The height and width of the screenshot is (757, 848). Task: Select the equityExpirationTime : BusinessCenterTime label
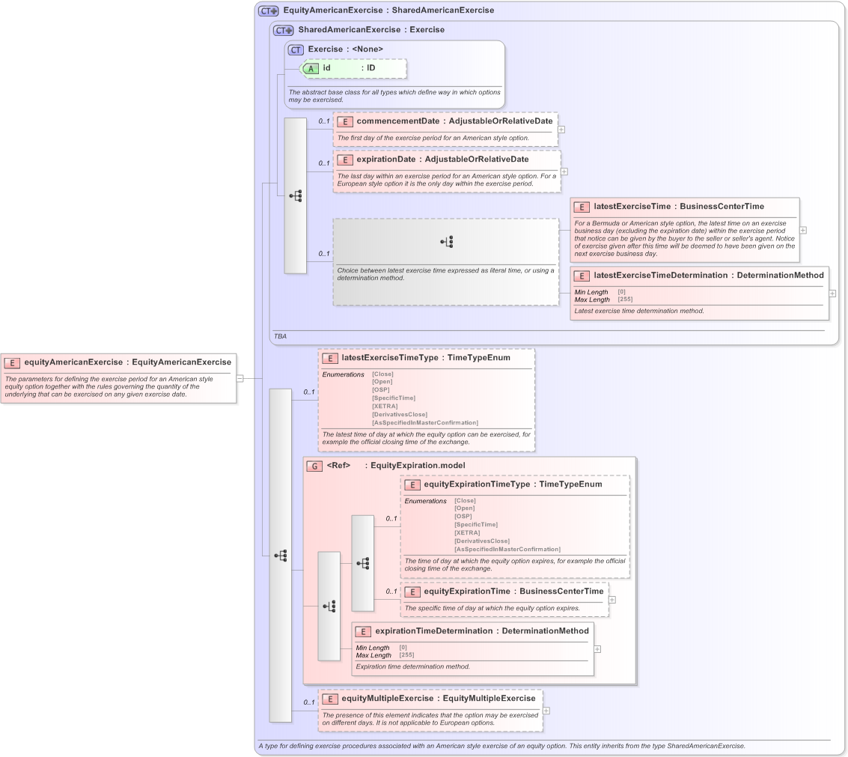click(513, 592)
